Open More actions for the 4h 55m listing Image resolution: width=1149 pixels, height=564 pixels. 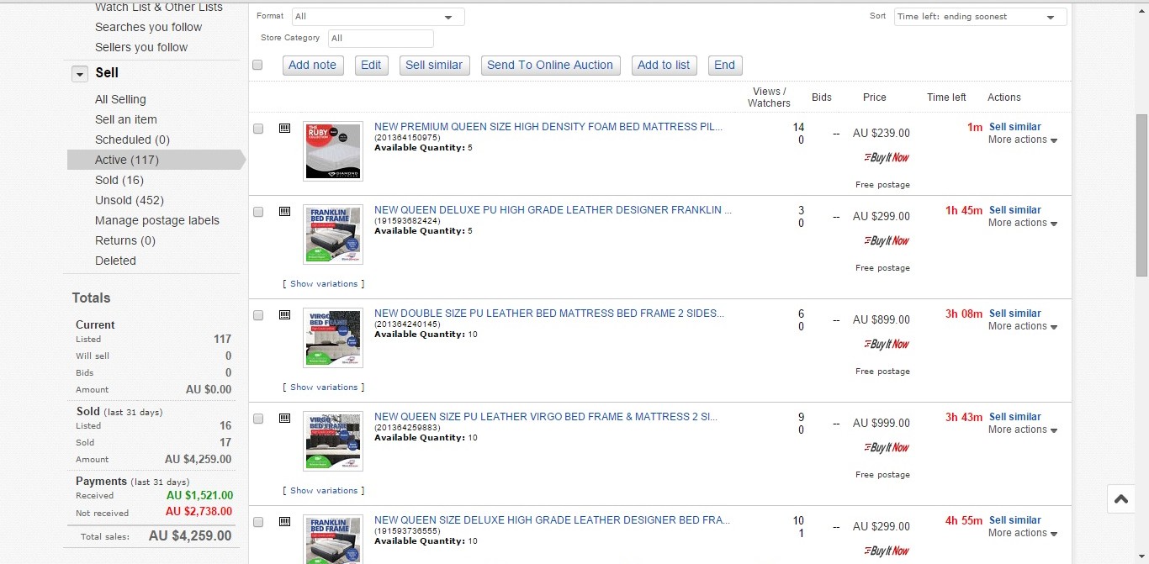point(1023,534)
